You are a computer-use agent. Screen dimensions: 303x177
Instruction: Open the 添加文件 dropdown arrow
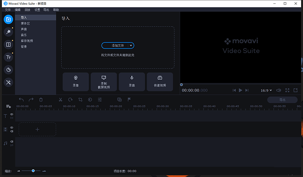(131, 45)
